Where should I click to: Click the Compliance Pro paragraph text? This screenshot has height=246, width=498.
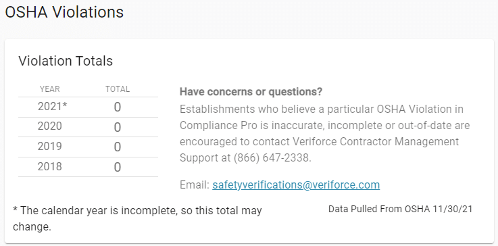click(324, 133)
